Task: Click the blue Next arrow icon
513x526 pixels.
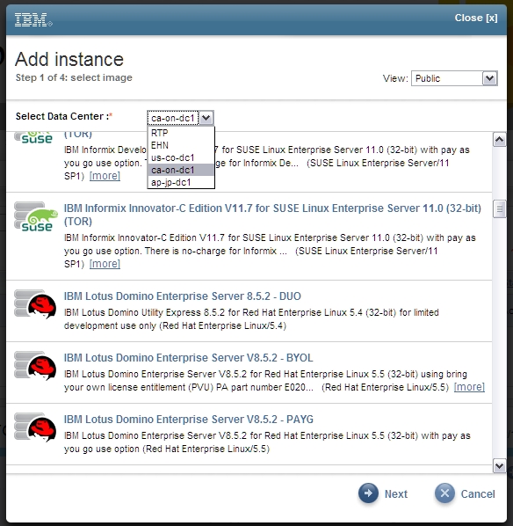Action: [368, 493]
